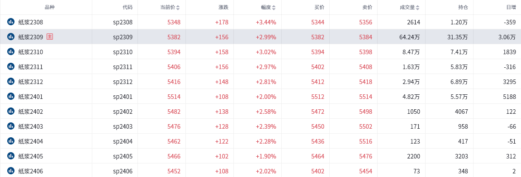Open chart icon for 纸浆2310

coord(11,52)
